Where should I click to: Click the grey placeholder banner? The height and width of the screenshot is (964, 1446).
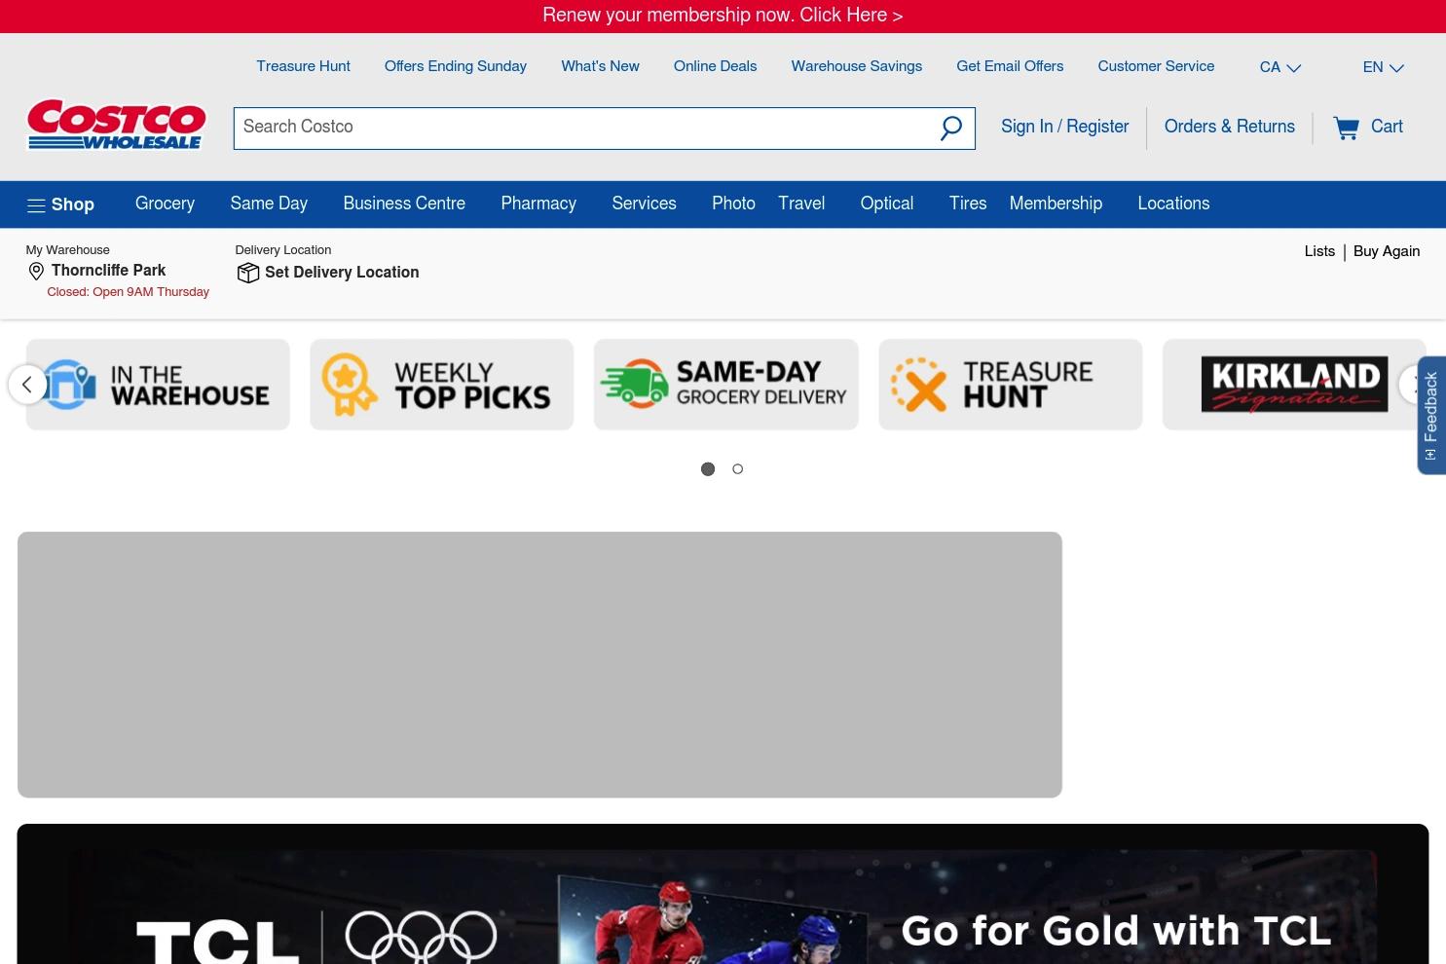[539, 665]
